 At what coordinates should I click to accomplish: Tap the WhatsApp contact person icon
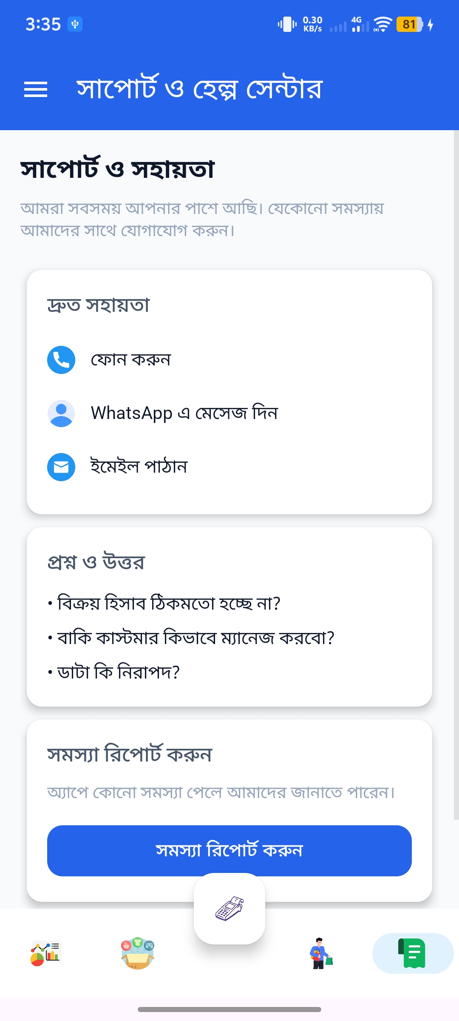[x=61, y=414]
